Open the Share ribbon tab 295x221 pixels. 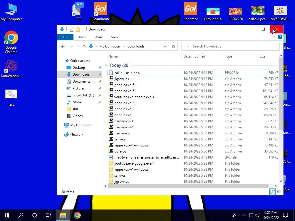[x=99, y=37]
